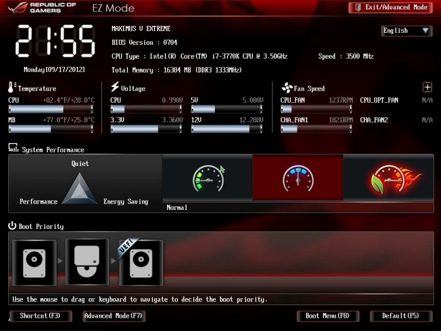Viewport: 441px width, 331px height.
Task: Expand fan speed panel with plus icon
Action: 427,87
